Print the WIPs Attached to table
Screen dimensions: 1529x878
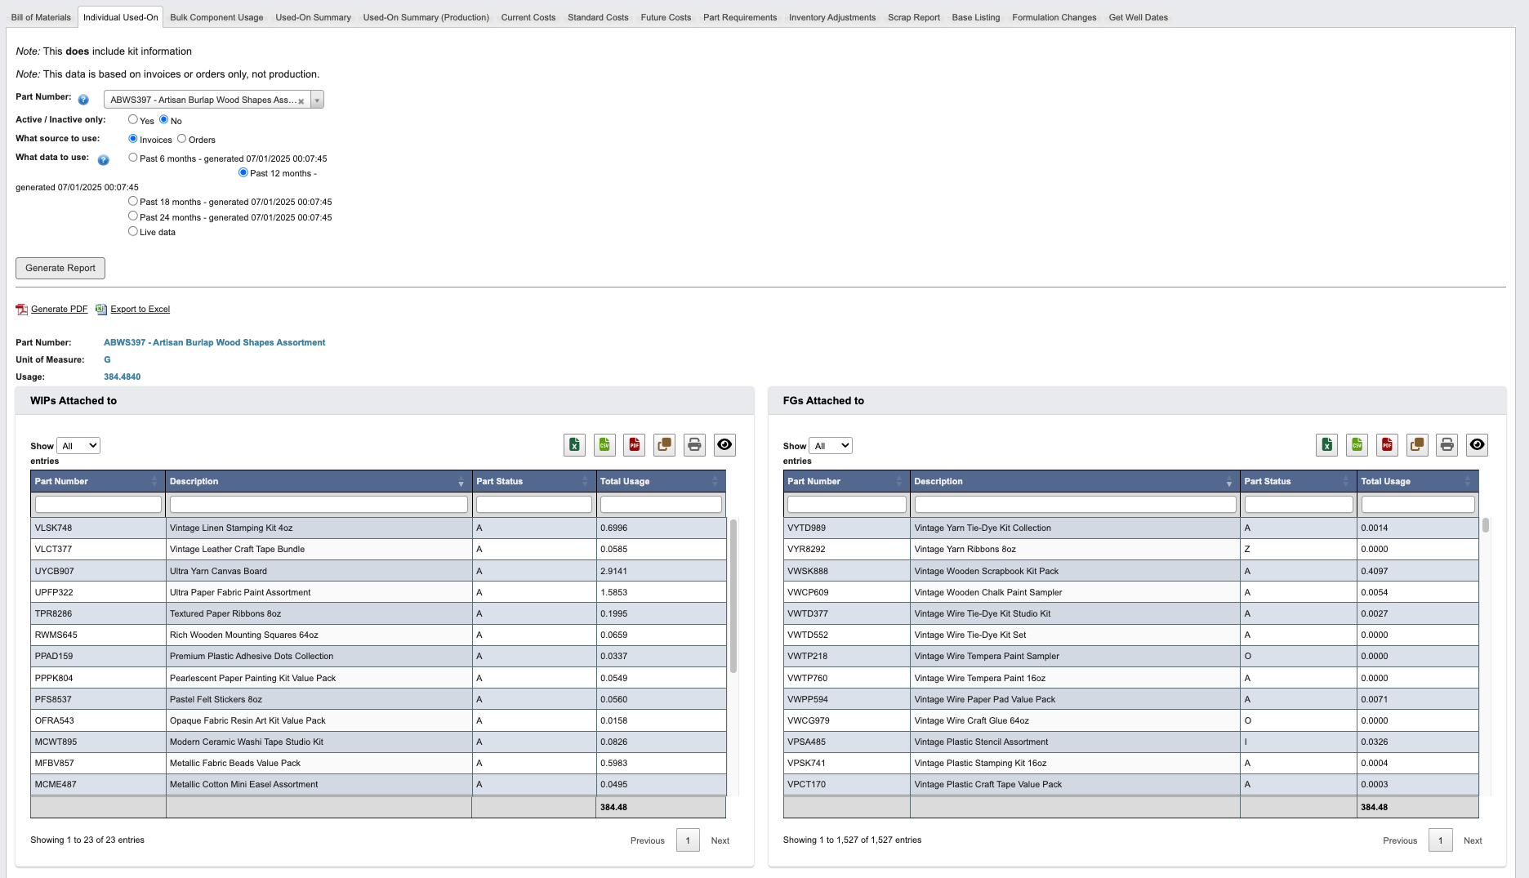pos(694,445)
